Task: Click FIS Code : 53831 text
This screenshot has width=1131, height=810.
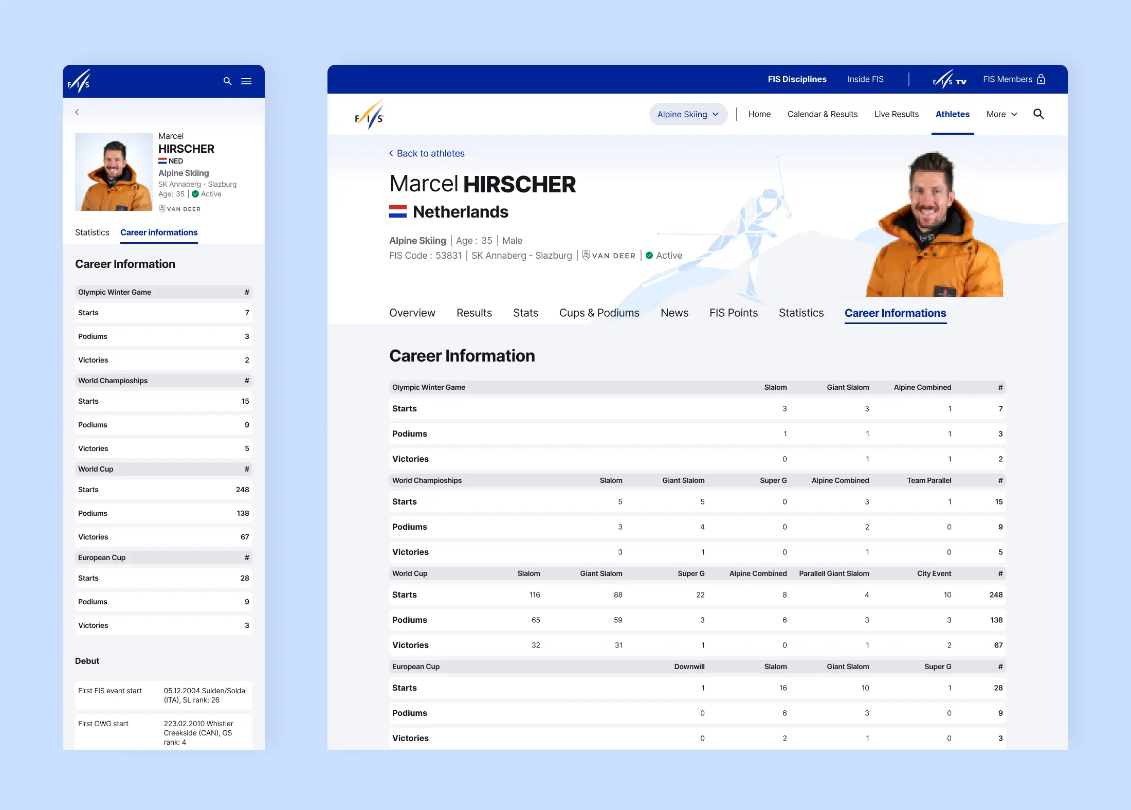Action: pyautogui.click(x=425, y=256)
